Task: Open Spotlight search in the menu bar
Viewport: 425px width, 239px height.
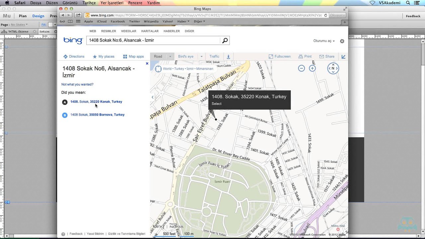Action: click(x=408, y=3)
